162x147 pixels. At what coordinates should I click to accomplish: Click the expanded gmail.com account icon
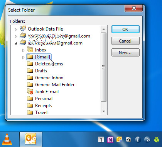coord(23,43)
